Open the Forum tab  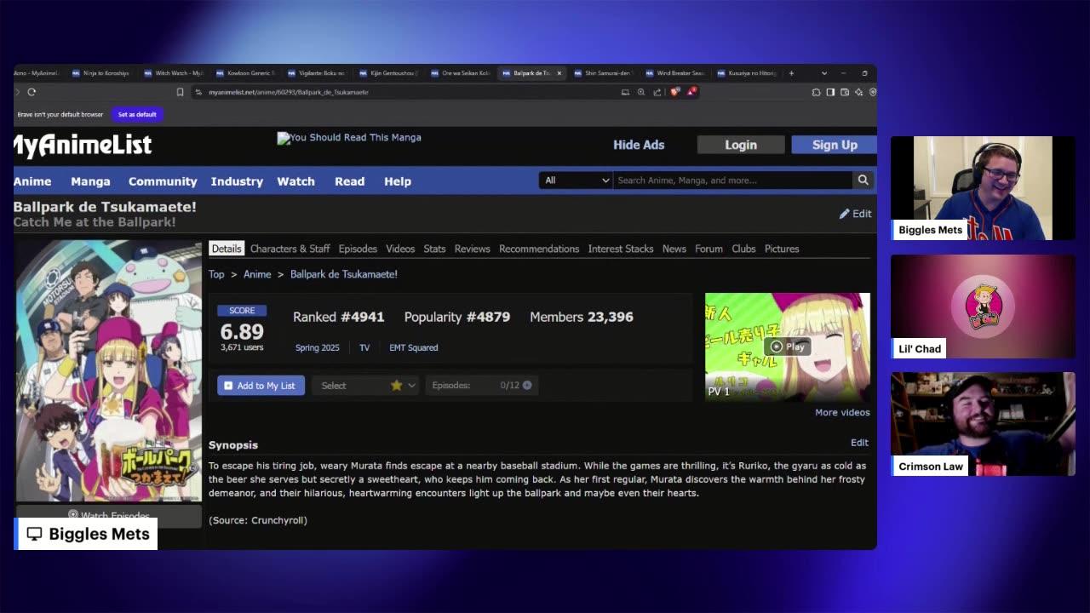(708, 249)
